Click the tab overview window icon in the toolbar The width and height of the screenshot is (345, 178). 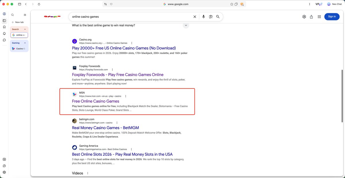pyautogui.click(x=20, y=4)
